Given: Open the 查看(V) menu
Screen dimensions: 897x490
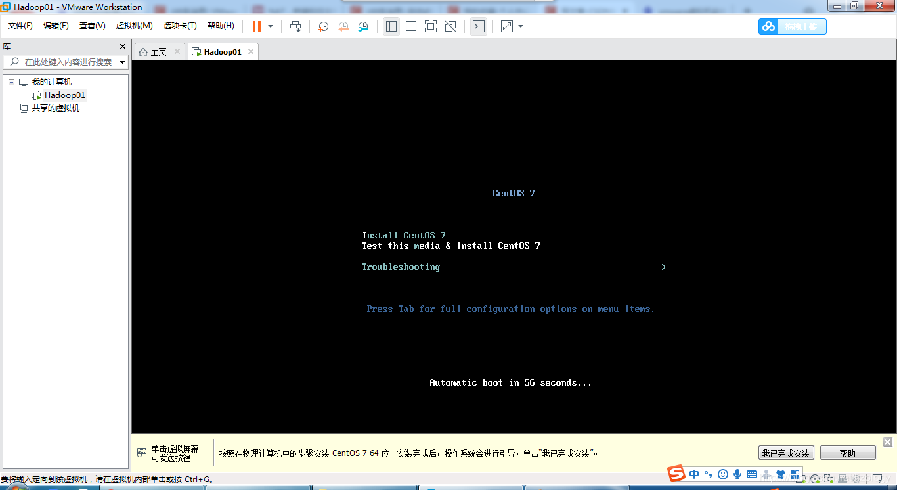Looking at the screenshot, I should (x=93, y=26).
